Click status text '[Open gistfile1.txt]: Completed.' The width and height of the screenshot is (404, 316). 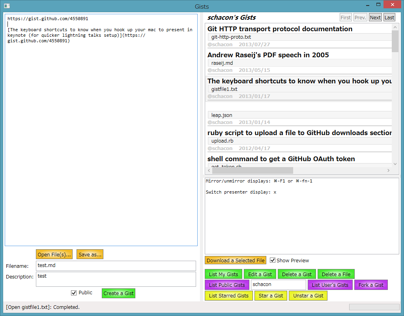(x=43, y=307)
